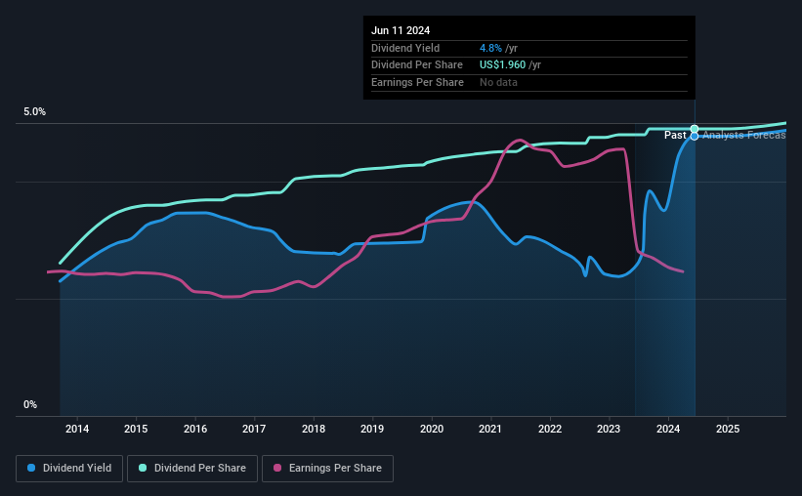Click the tooltip 'Earnings Per Share' row label

[x=417, y=82]
